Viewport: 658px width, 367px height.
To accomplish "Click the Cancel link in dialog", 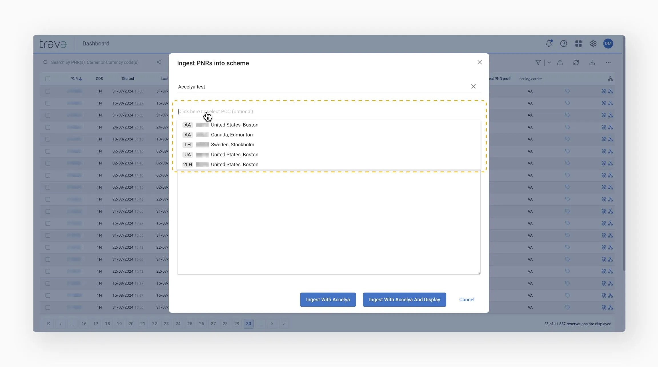I will (466, 300).
